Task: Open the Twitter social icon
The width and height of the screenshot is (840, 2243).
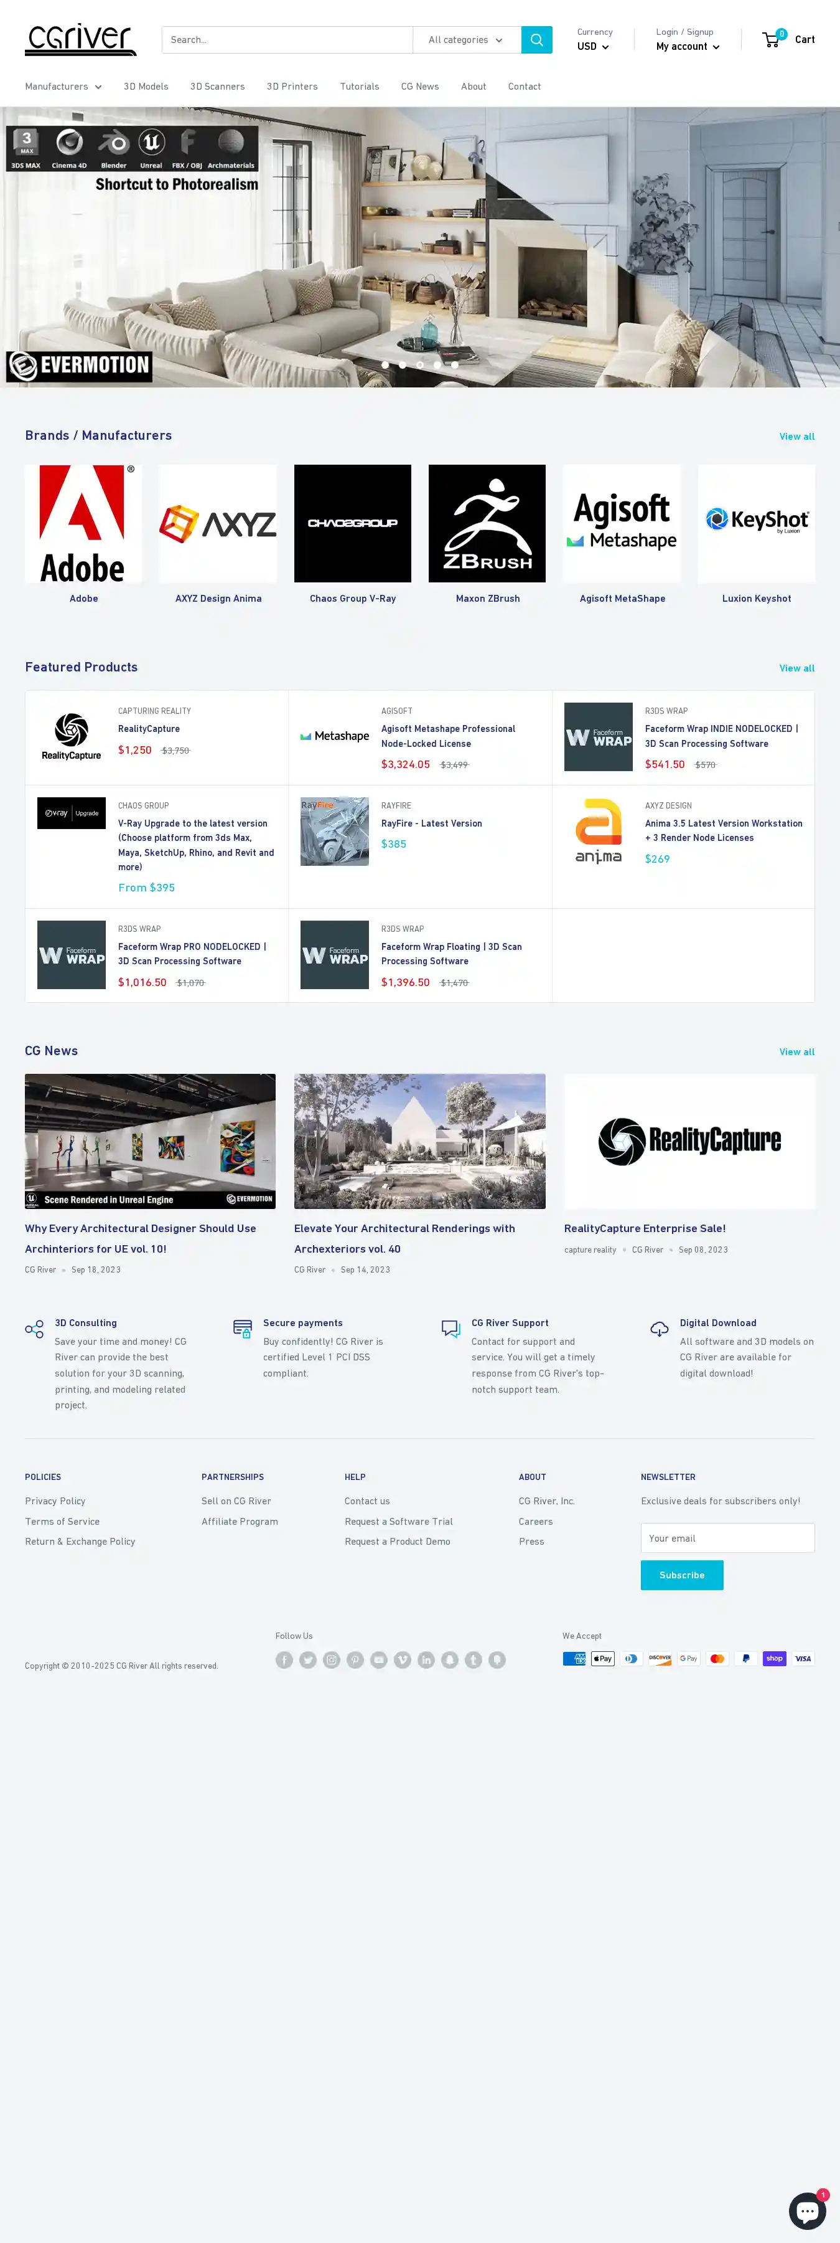Action: (x=308, y=1659)
